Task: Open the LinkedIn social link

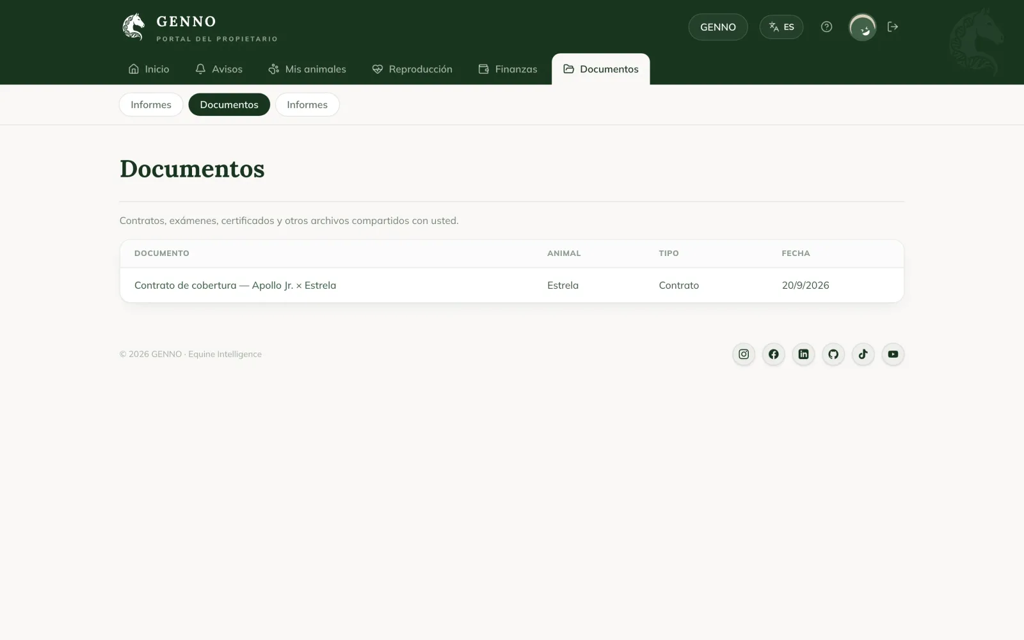Action: [803, 354]
